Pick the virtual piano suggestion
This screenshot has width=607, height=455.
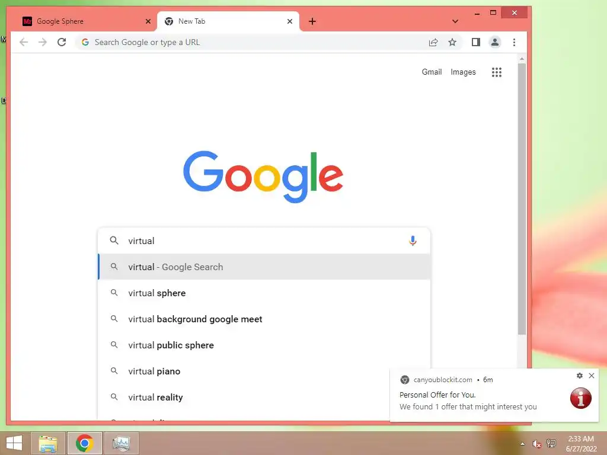click(x=243, y=371)
